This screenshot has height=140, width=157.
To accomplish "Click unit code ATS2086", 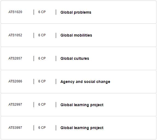I will tap(15, 81).
